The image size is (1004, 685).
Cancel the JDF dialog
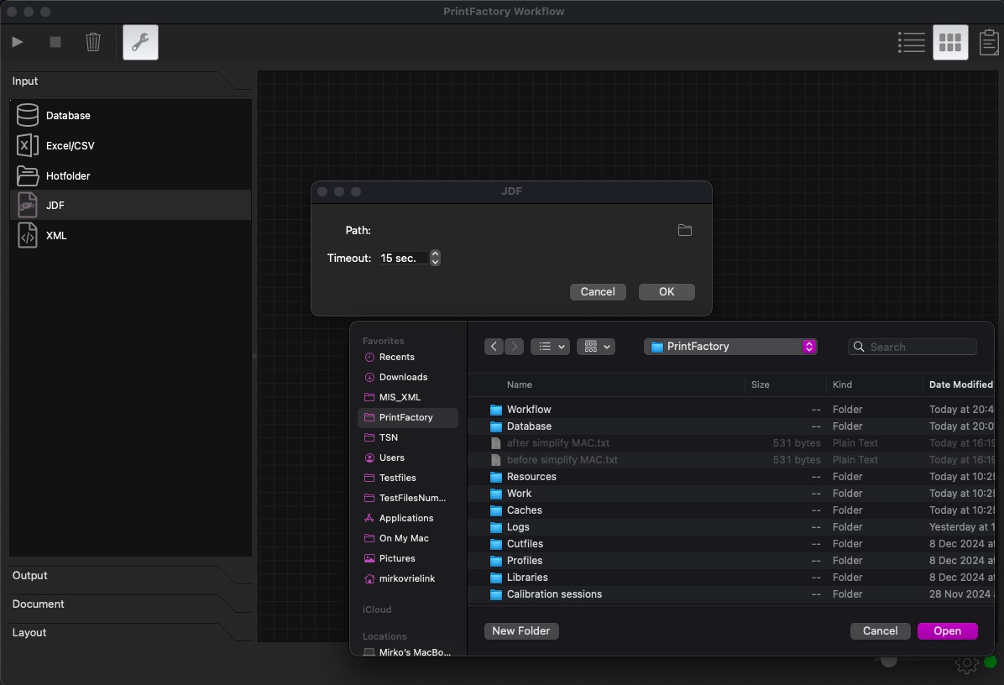coord(598,291)
